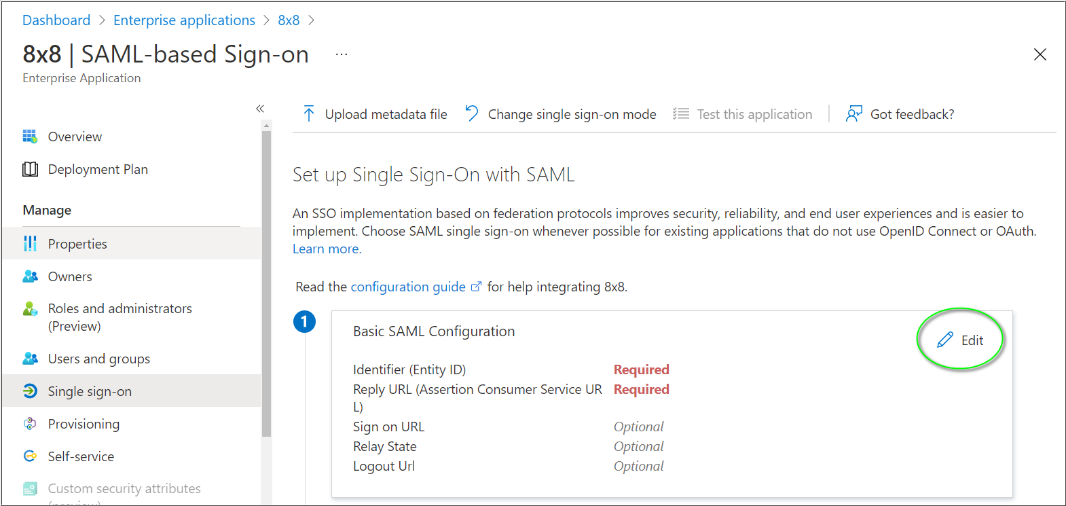Click the breadcrumb chevron after 8x8
The height and width of the screenshot is (506, 1066).
(312, 20)
